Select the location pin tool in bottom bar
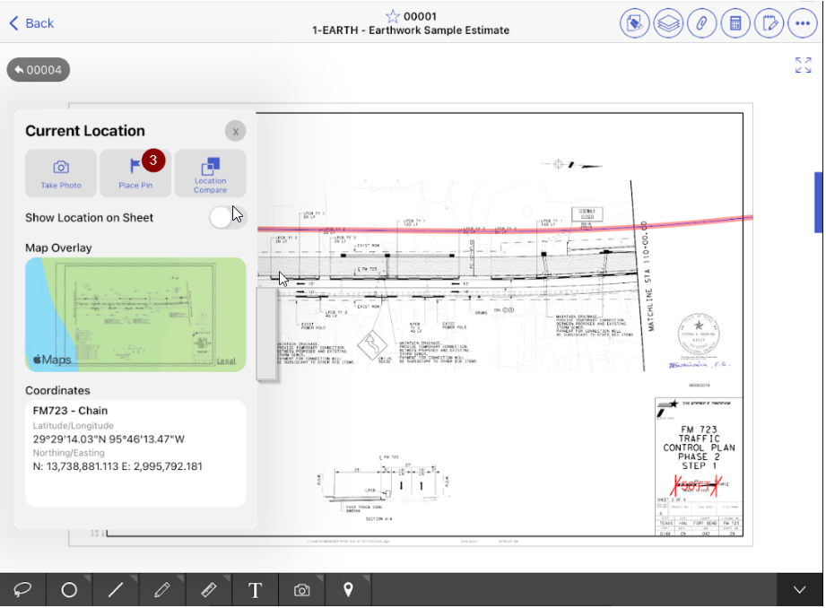This screenshot has height=608, width=826. 348,590
